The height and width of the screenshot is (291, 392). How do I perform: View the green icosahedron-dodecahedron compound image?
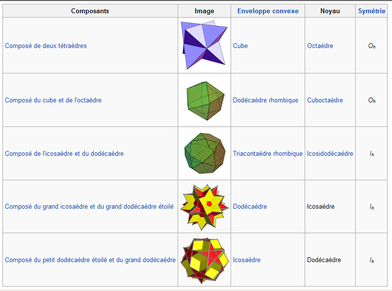[205, 153]
